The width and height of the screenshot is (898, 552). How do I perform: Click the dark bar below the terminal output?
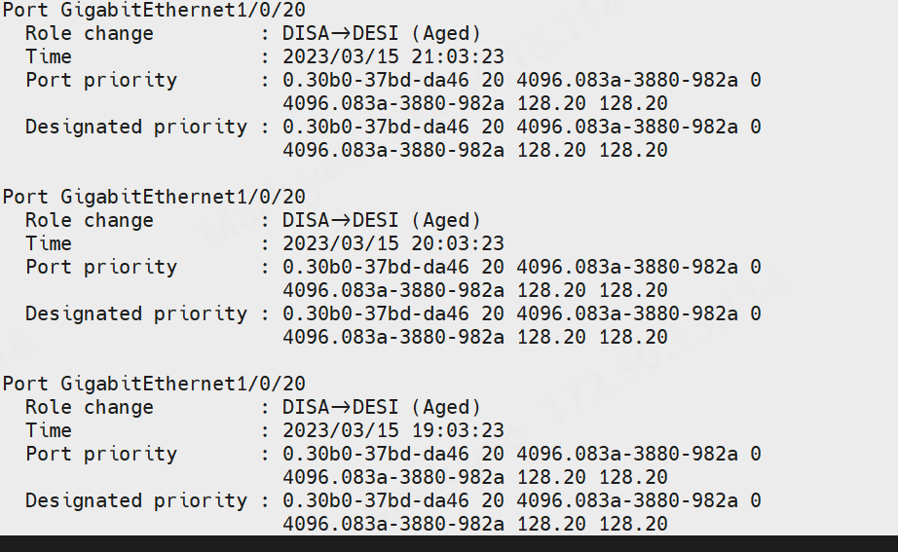(448, 543)
